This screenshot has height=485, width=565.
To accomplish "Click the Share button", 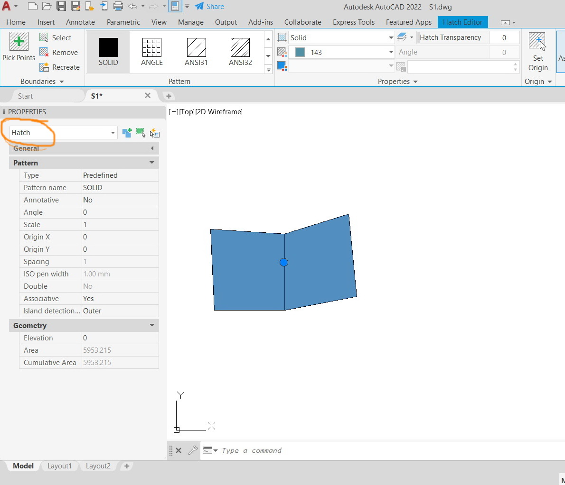I will pyautogui.click(x=209, y=7).
